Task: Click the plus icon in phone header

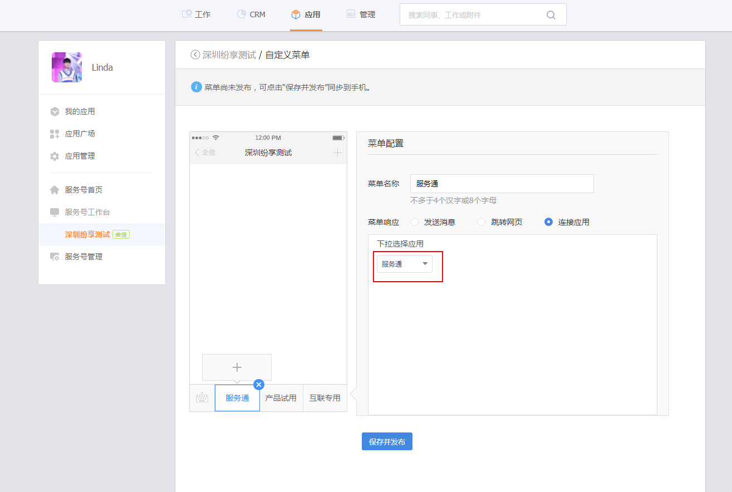Action: pos(337,152)
